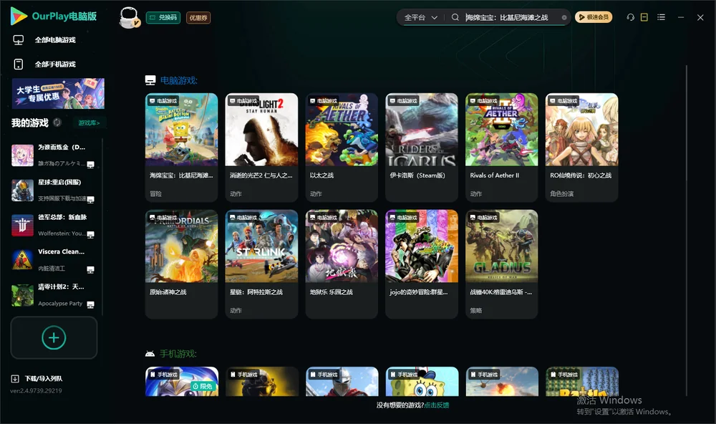Click the OurPlay logo icon
Screen dimensions: 716x424
point(19,16)
